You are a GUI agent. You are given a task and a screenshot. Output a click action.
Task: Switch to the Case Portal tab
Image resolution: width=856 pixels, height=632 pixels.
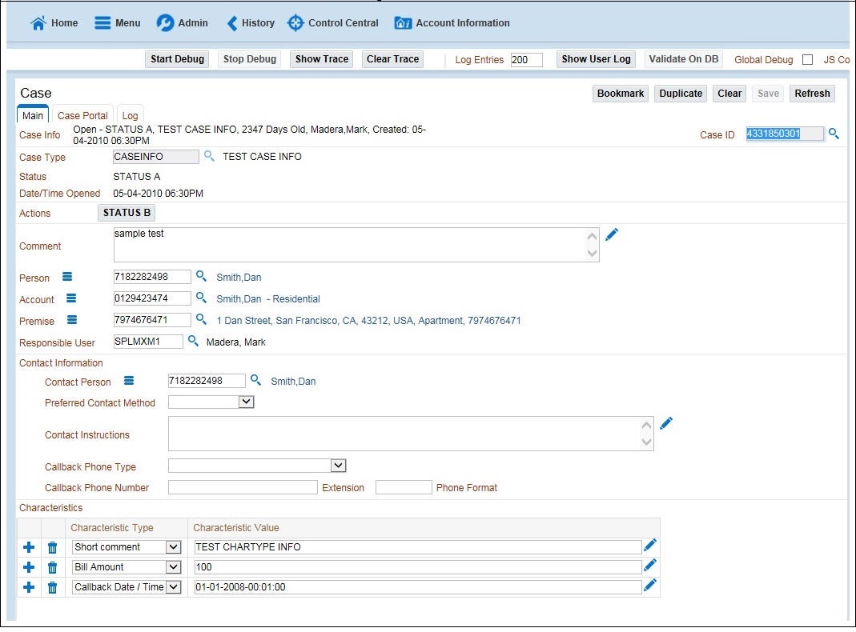pyautogui.click(x=82, y=115)
